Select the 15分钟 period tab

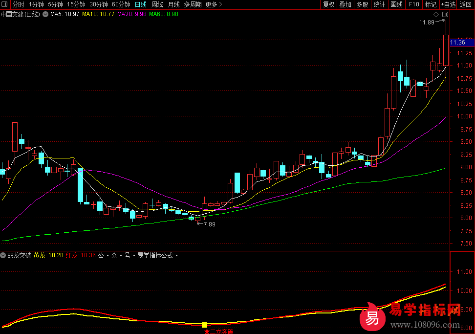coord(76,4)
